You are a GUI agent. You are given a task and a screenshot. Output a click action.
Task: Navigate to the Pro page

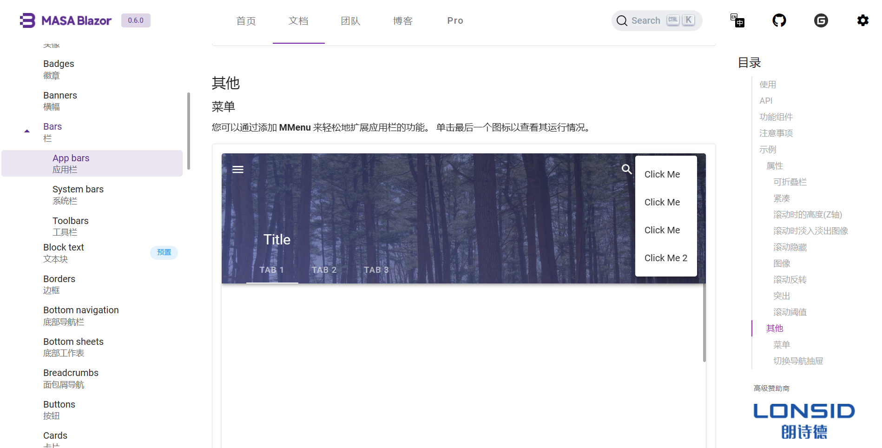455,20
